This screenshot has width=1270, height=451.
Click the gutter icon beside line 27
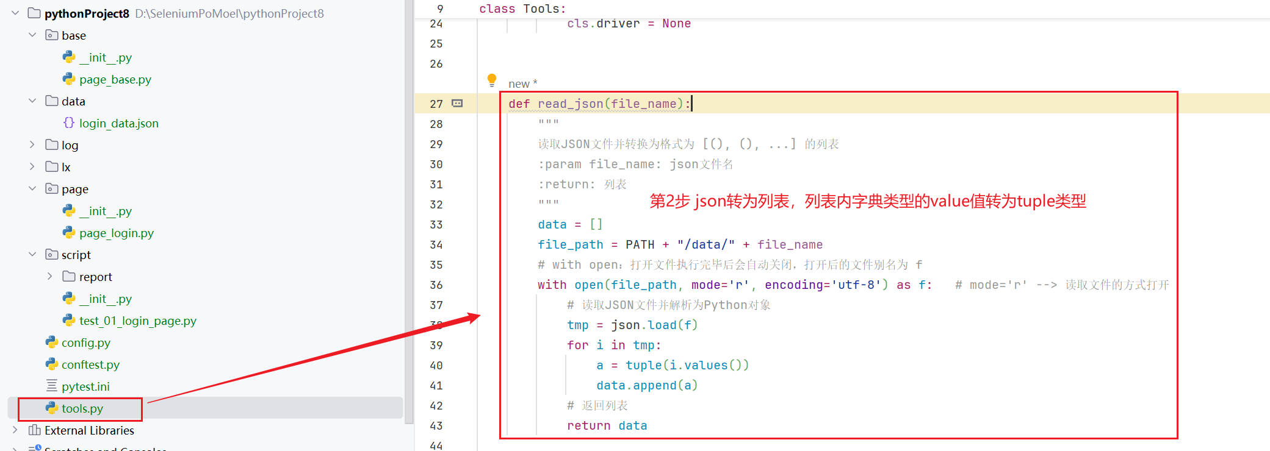pyautogui.click(x=457, y=104)
